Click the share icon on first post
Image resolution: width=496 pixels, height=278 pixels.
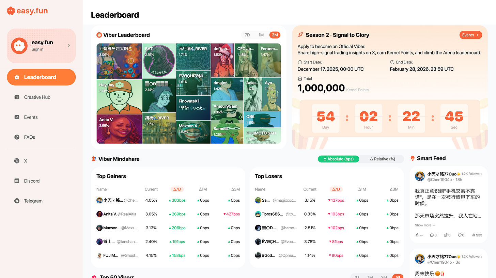pos(445,235)
